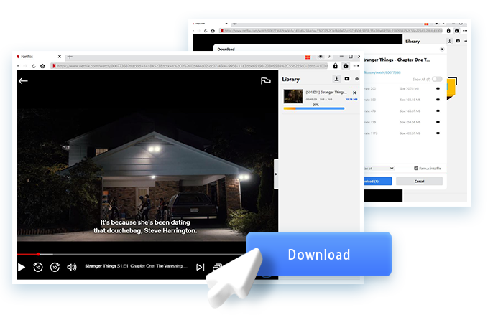Open video icon in front Library panel
This screenshot has height=315, width=493.
pyautogui.click(x=347, y=79)
